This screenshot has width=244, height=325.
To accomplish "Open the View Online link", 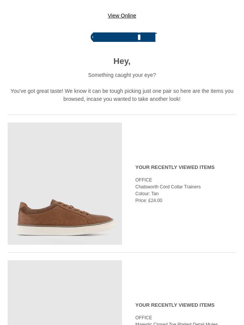I will 122,16.
